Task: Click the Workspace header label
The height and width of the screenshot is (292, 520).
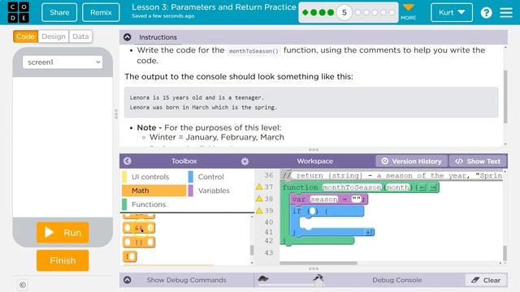Action: (x=314, y=161)
